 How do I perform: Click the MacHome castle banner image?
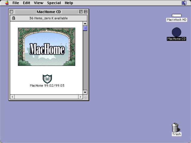point(47,47)
